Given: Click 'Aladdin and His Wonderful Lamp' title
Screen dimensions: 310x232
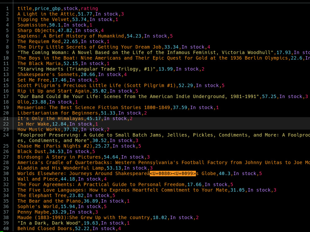Looking at the screenshot, I should click(x=61, y=169).
